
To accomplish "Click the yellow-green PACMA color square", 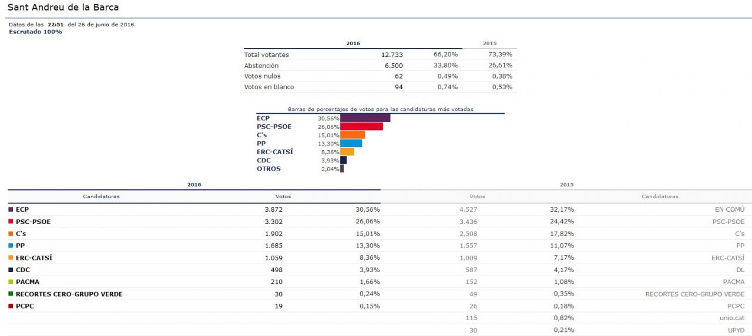I will click(x=11, y=281).
